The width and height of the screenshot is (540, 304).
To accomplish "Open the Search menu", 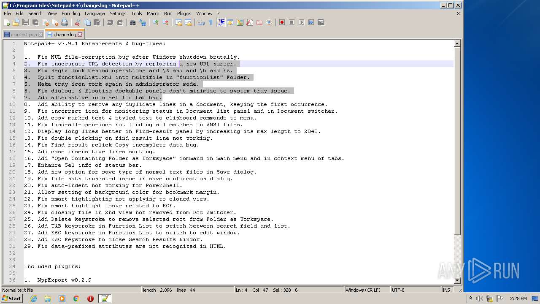I will click(x=35, y=14).
